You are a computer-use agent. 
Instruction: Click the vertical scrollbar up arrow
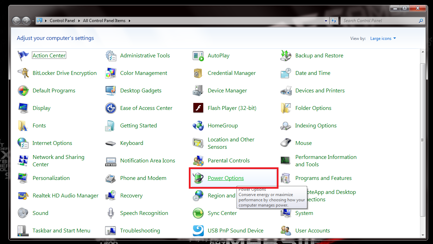(x=423, y=52)
